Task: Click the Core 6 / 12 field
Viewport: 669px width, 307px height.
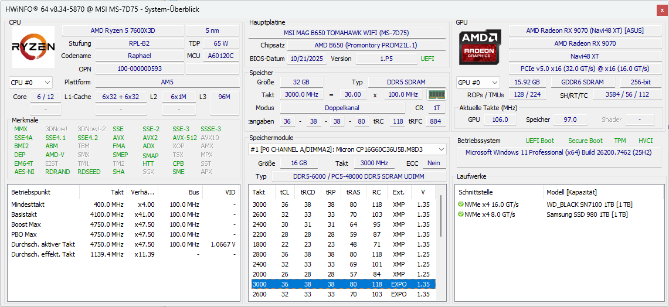Action: pos(46,97)
